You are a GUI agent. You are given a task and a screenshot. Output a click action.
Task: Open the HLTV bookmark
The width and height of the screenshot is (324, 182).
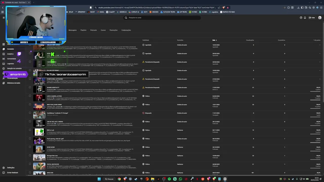point(145,12)
